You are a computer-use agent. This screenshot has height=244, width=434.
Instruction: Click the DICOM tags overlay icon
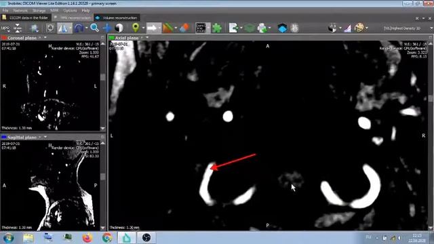click(201, 28)
